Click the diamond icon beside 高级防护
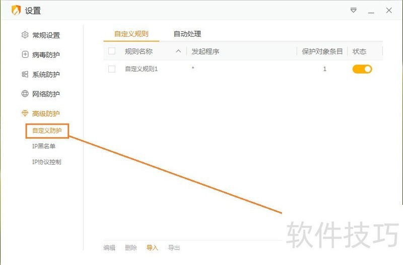The width and height of the screenshot is (403, 265). click(25, 114)
